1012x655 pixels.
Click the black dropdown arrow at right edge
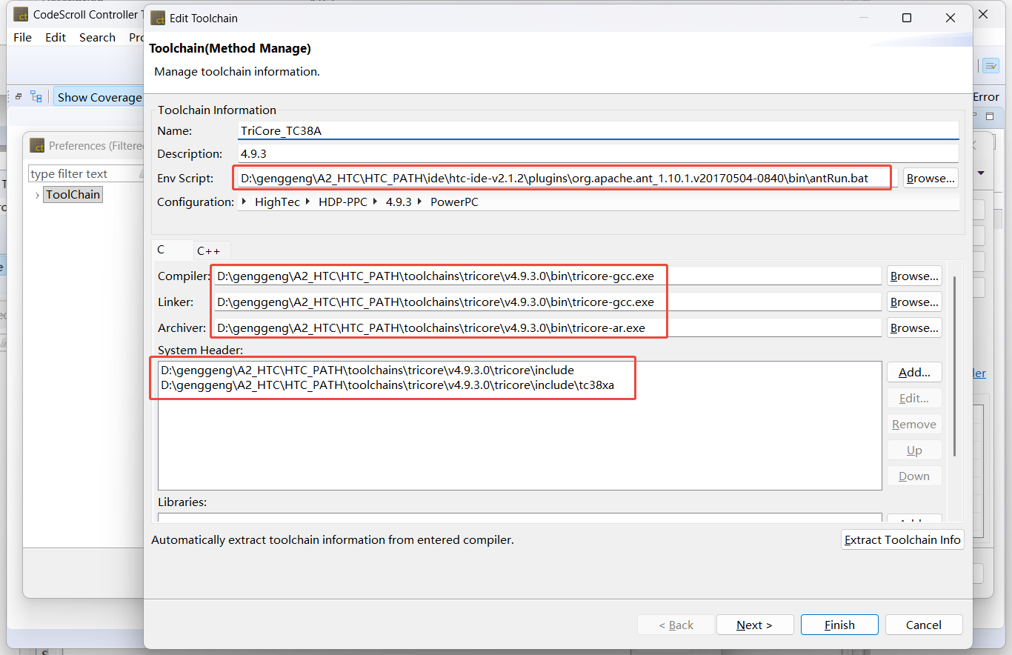tap(981, 173)
